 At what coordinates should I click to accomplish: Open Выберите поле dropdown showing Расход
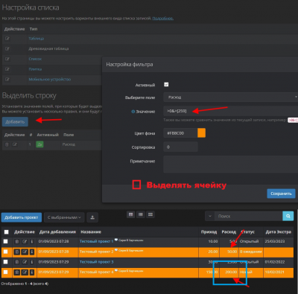click(230, 98)
